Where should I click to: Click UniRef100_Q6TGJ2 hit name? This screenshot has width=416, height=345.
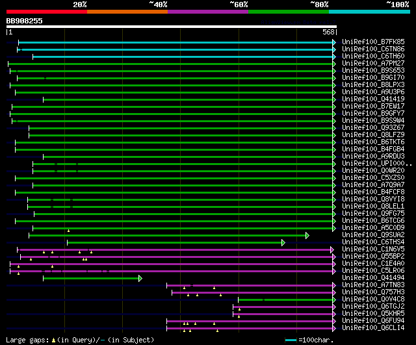(x=373, y=307)
